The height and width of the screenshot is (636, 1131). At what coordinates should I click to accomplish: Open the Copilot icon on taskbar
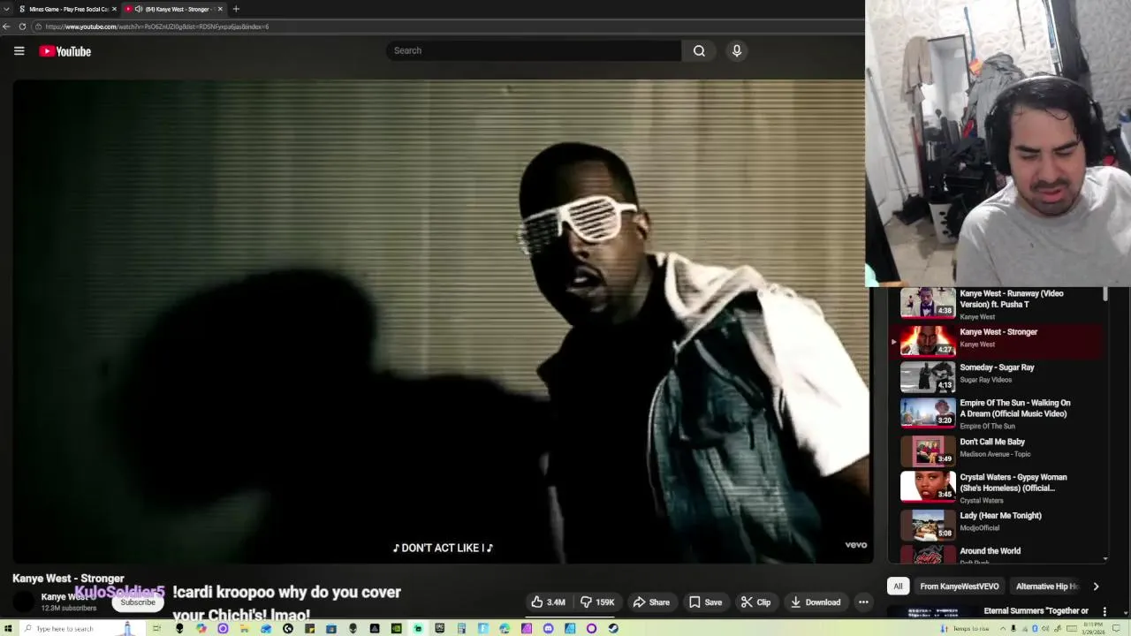(201, 628)
